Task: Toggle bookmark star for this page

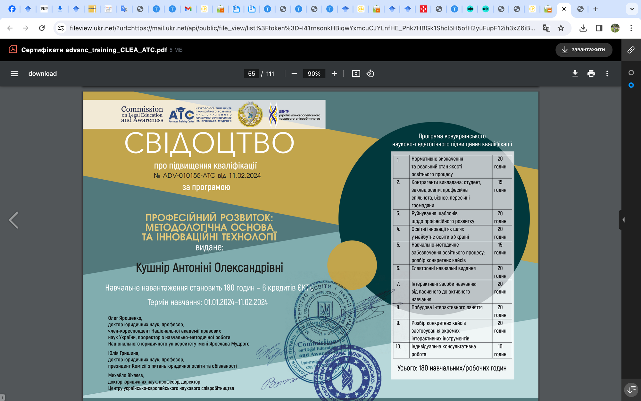Action: pyautogui.click(x=561, y=28)
